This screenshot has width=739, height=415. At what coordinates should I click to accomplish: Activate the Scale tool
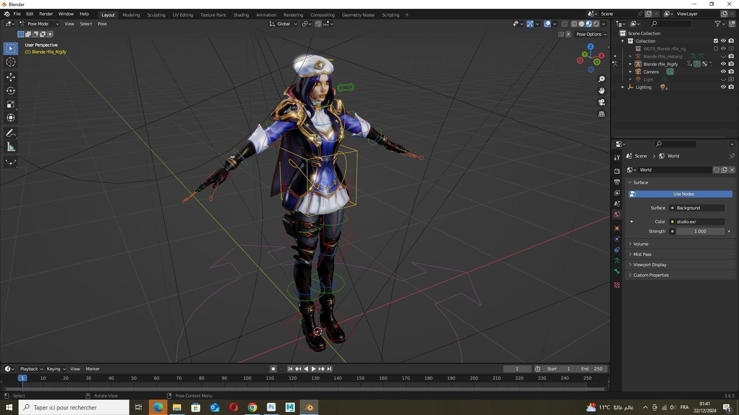[11, 104]
